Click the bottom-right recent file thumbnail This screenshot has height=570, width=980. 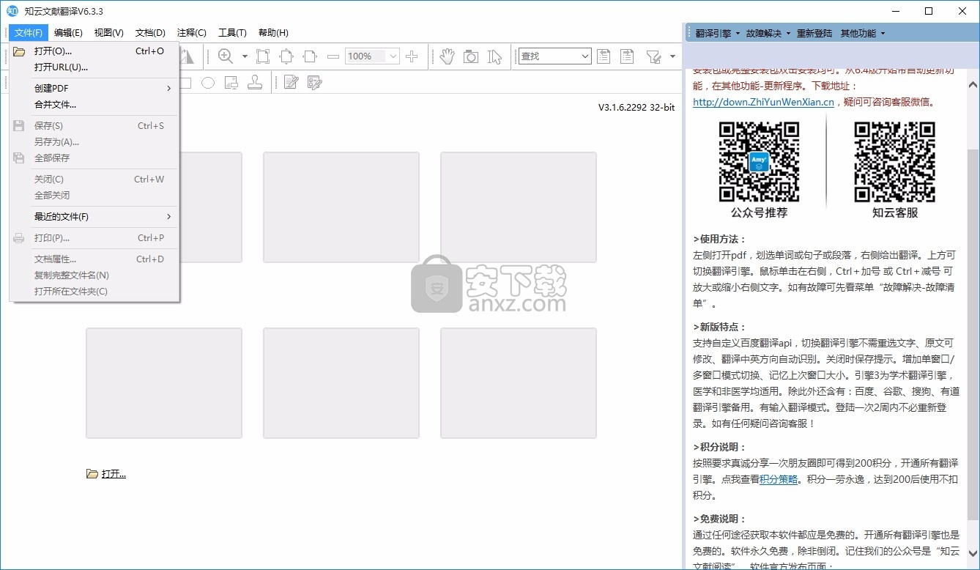click(x=519, y=383)
